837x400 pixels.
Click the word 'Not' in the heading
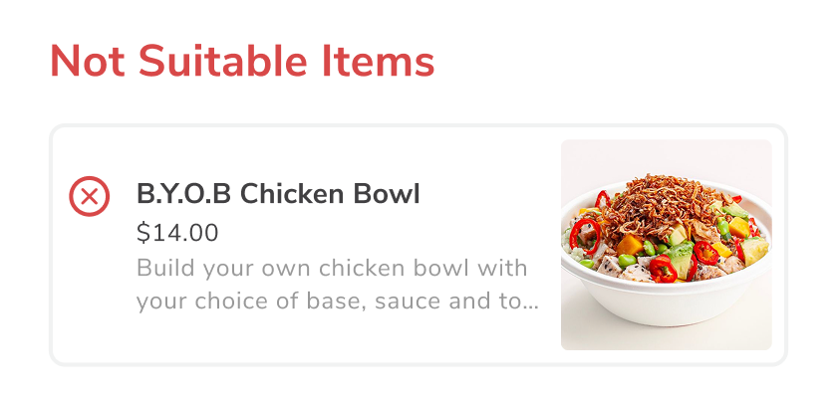click(x=88, y=62)
